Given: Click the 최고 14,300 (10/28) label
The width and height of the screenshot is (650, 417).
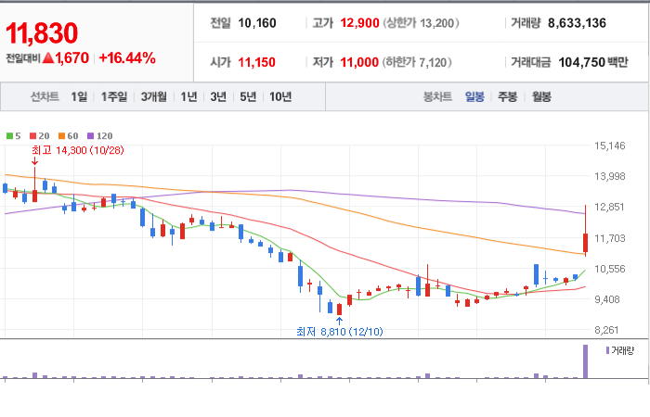Looking at the screenshot, I should (78, 150).
